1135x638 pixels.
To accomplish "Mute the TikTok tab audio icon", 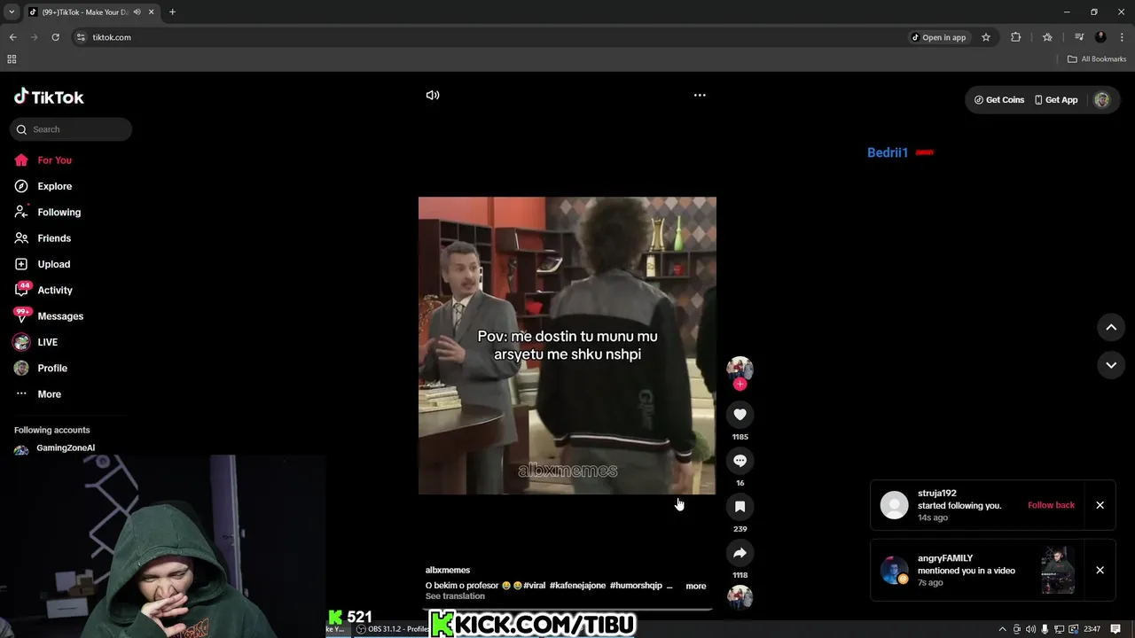I will tap(137, 12).
